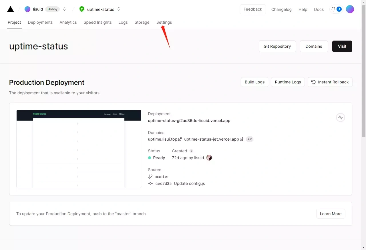Open commit ced7d35 Update config.js
Screen dimensions: 366x250
pos(180,183)
